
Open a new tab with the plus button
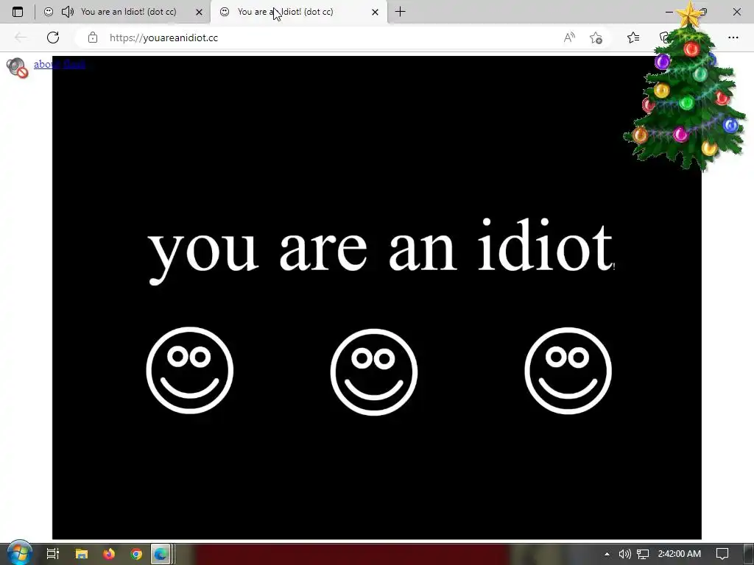tap(400, 12)
